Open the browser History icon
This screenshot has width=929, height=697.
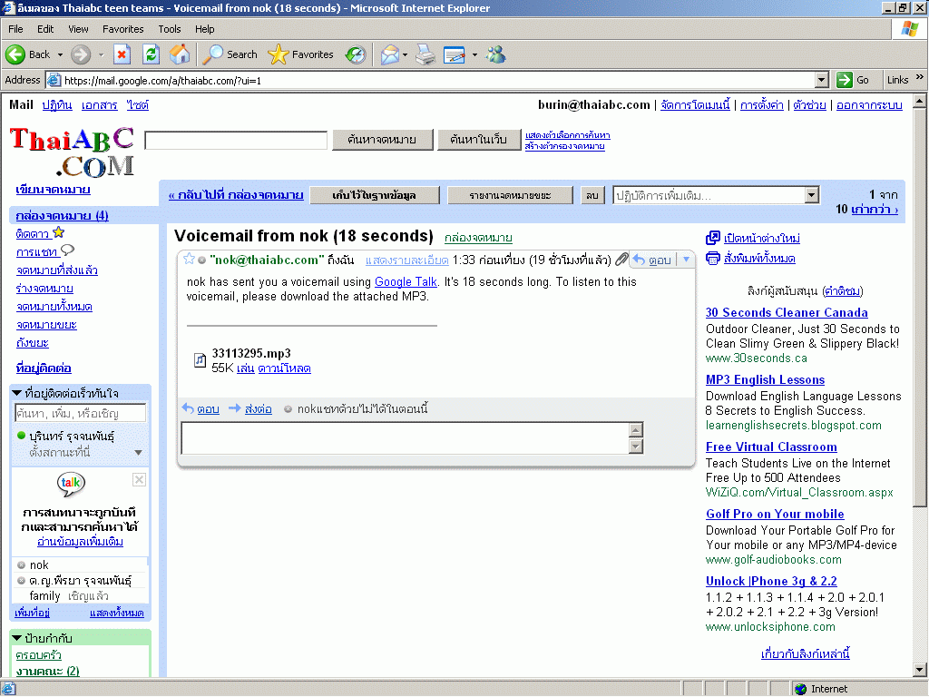(355, 54)
